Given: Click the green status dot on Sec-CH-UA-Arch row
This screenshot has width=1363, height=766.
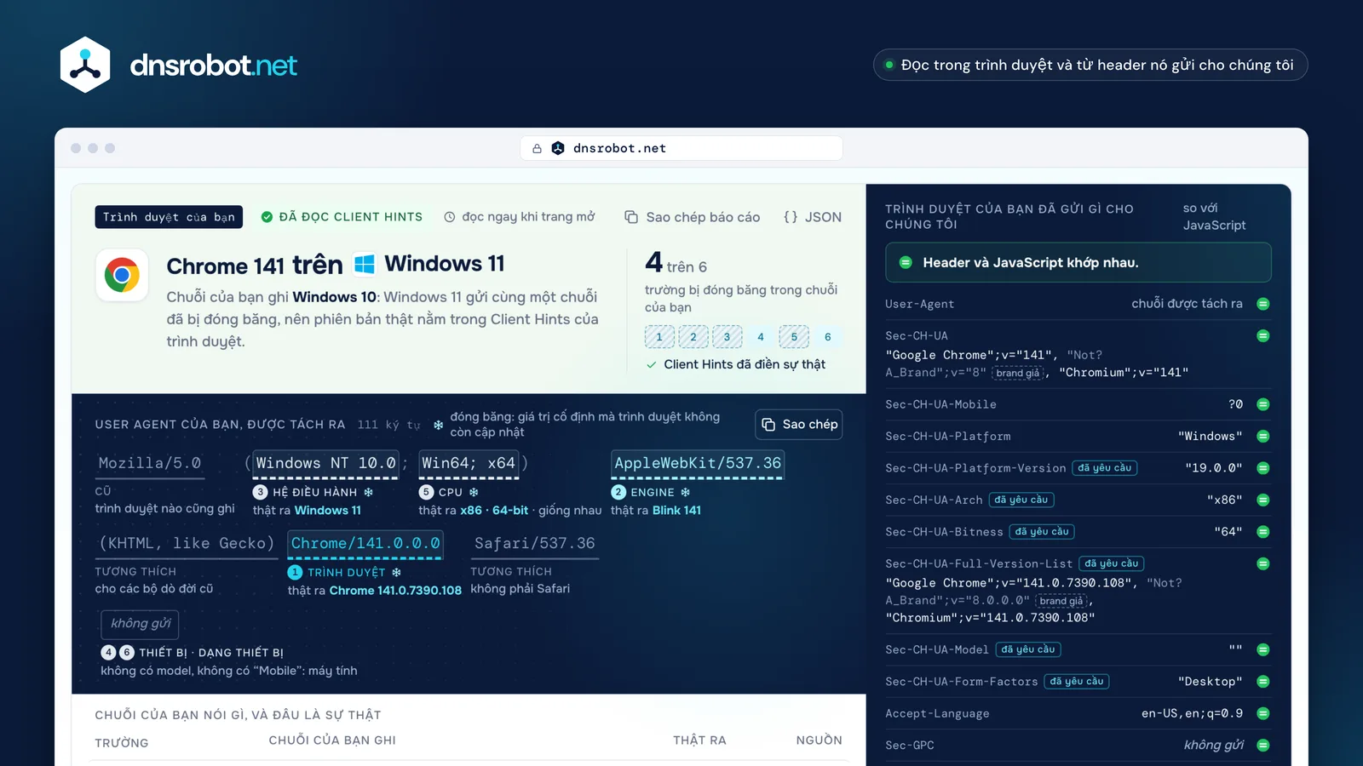Looking at the screenshot, I should [x=1263, y=500].
